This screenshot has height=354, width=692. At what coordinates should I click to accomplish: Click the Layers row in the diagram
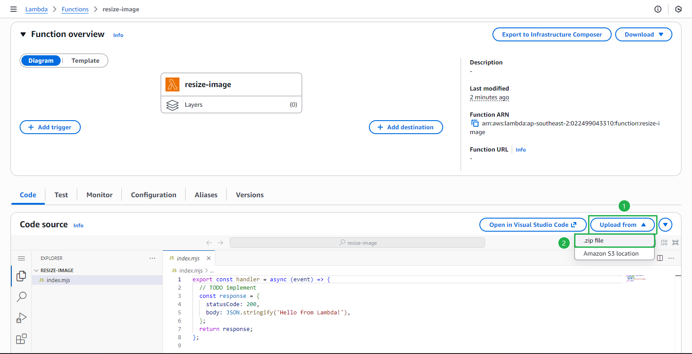[x=231, y=105]
